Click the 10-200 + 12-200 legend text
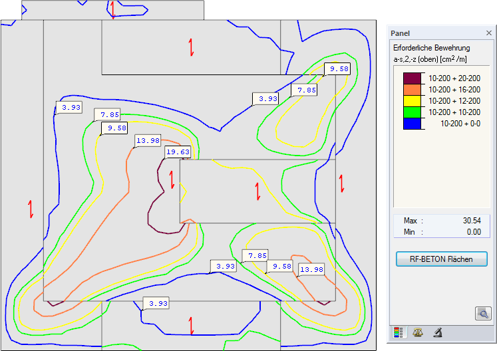Image resolution: width=497 pixels, height=351 pixels. coord(454,101)
